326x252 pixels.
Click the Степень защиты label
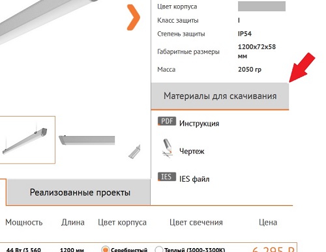click(181, 34)
